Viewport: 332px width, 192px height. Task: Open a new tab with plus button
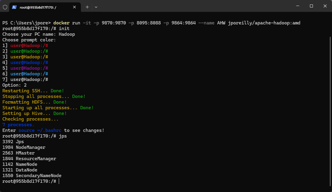[87, 7]
